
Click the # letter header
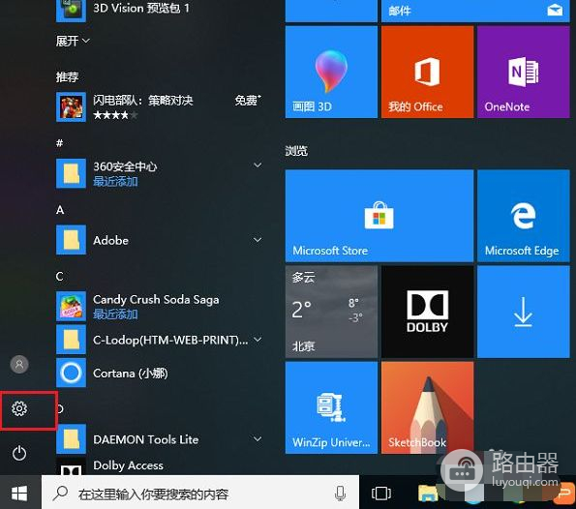point(60,143)
